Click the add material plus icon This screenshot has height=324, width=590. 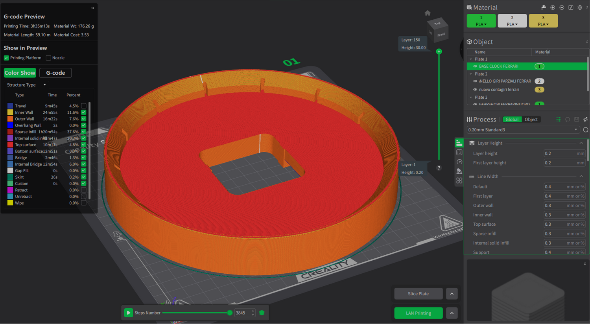coord(553,7)
